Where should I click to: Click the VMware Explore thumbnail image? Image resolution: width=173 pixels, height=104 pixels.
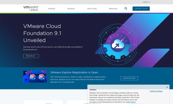35,77
